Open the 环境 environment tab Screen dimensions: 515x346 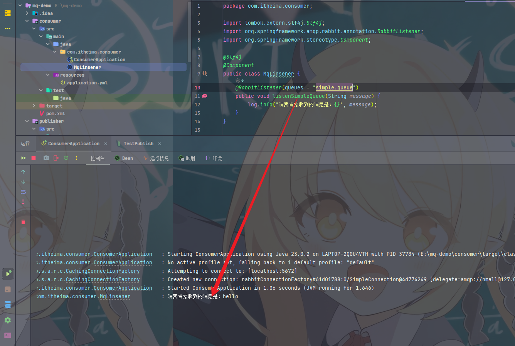click(214, 158)
